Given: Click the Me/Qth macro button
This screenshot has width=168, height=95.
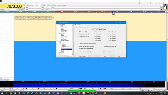Looking at the screenshot, I should (x=76, y=12).
